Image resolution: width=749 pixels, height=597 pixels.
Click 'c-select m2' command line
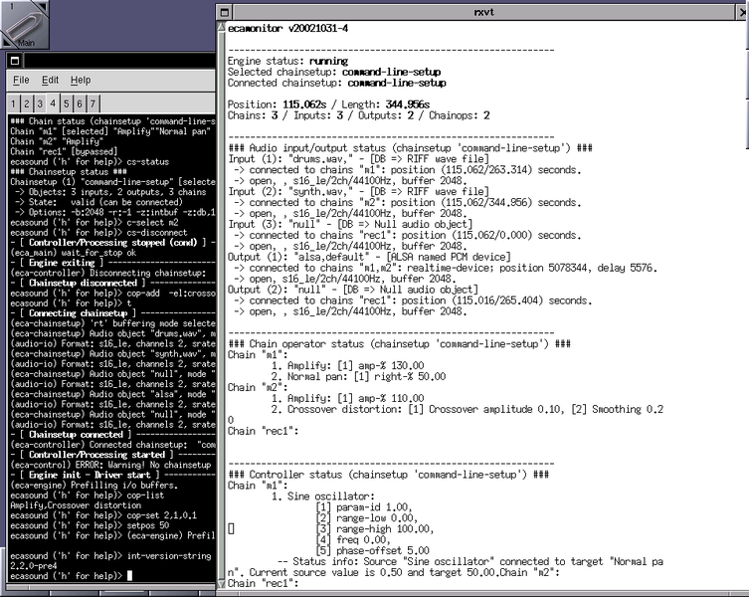coord(94,222)
